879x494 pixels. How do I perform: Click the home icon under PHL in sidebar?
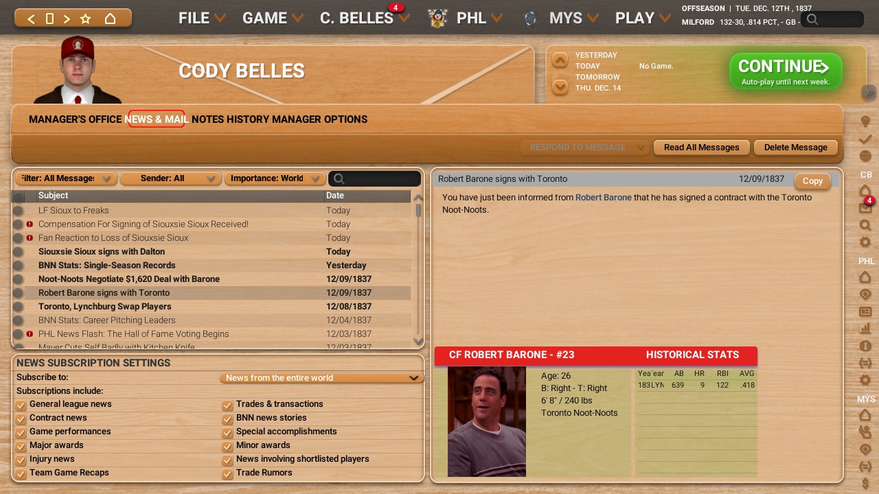click(x=865, y=277)
